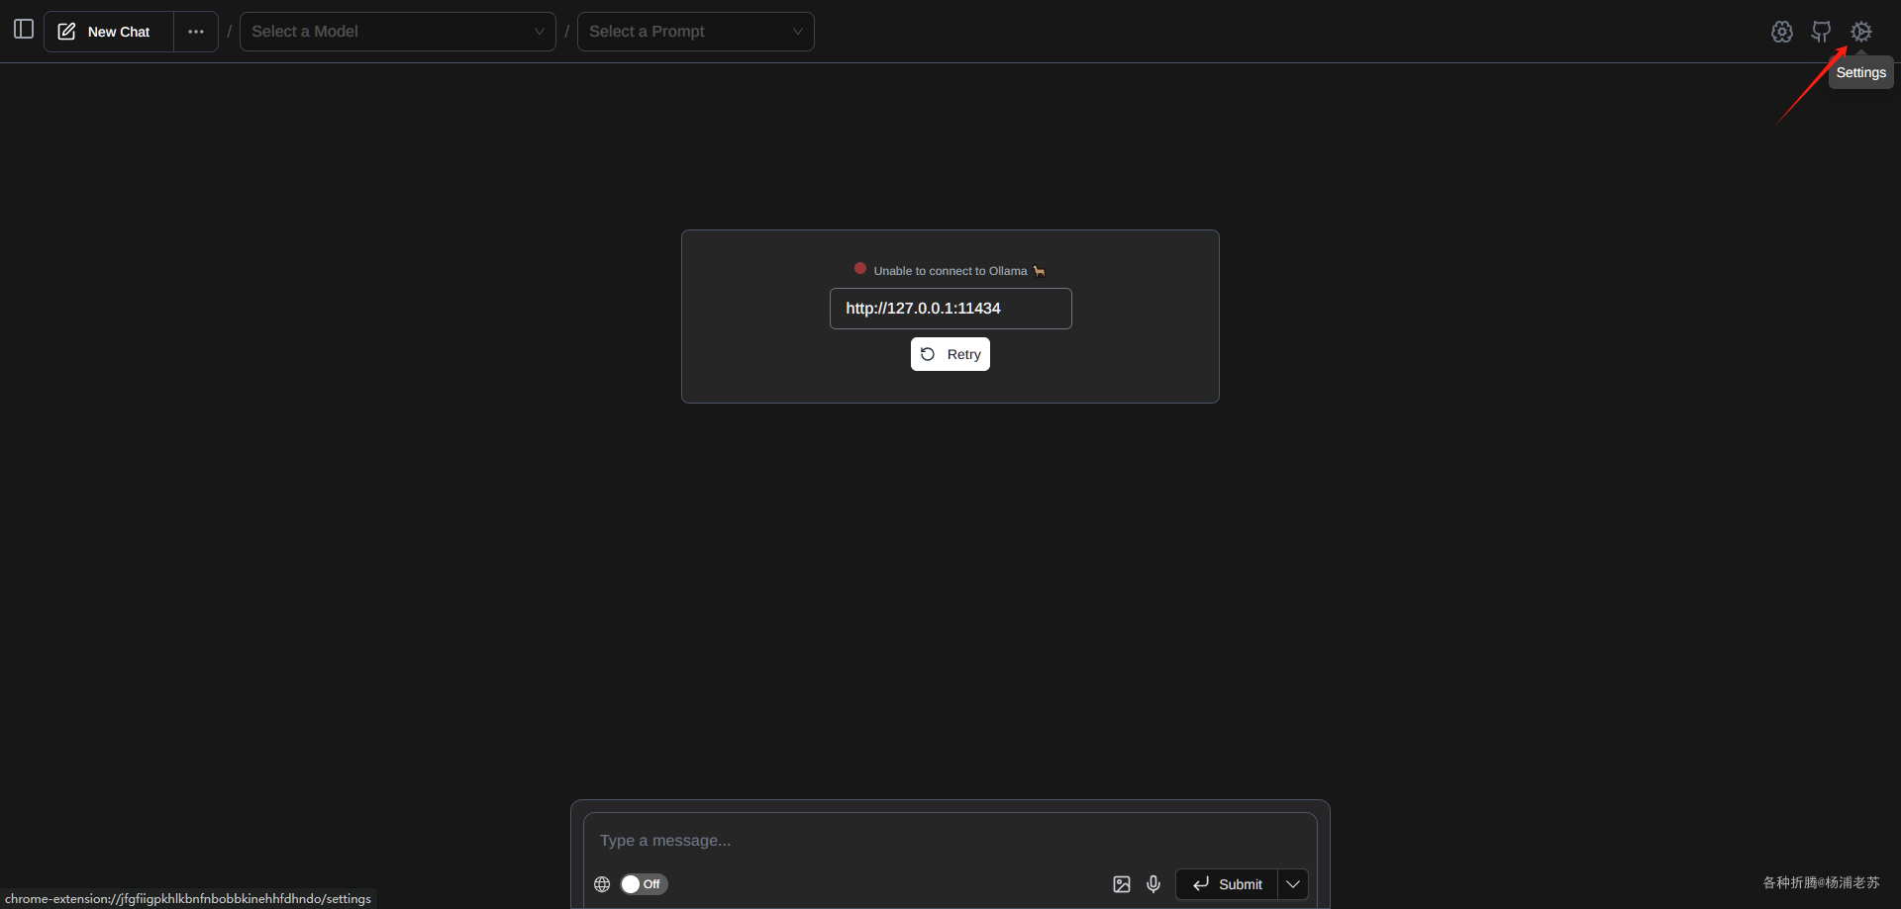Image resolution: width=1901 pixels, height=909 pixels.
Task: Open the Select a Prompt dropdown
Action: click(696, 32)
